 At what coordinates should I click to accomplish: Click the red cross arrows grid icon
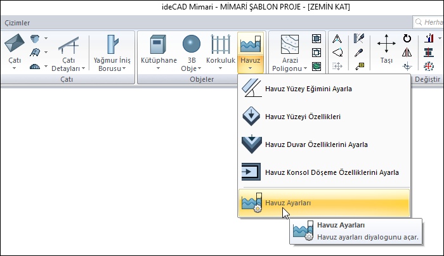(429, 67)
